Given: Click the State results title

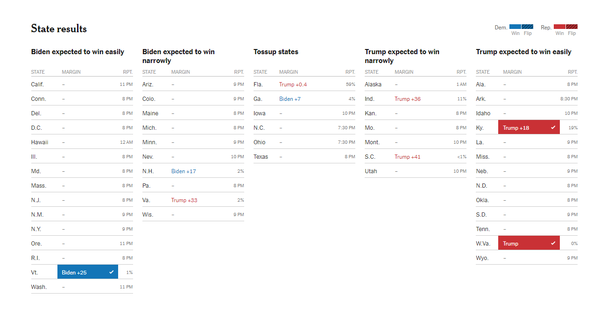Looking at the screenshot, I should coord(59,28).
